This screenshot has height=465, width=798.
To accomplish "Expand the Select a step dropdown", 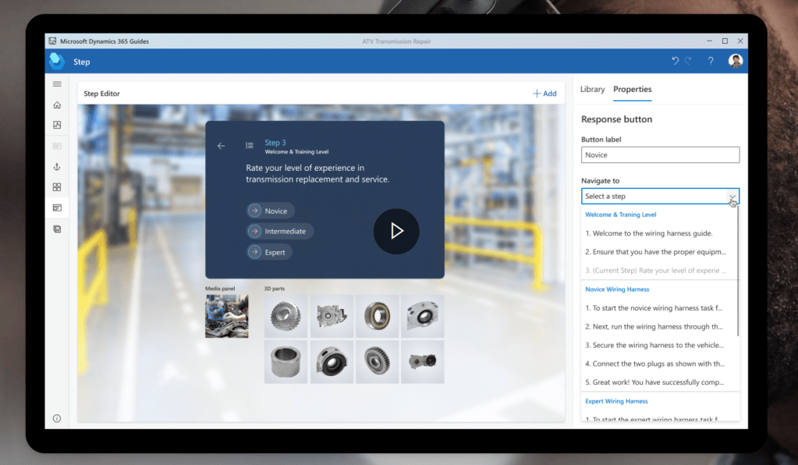I will click(x=660, y=197).
